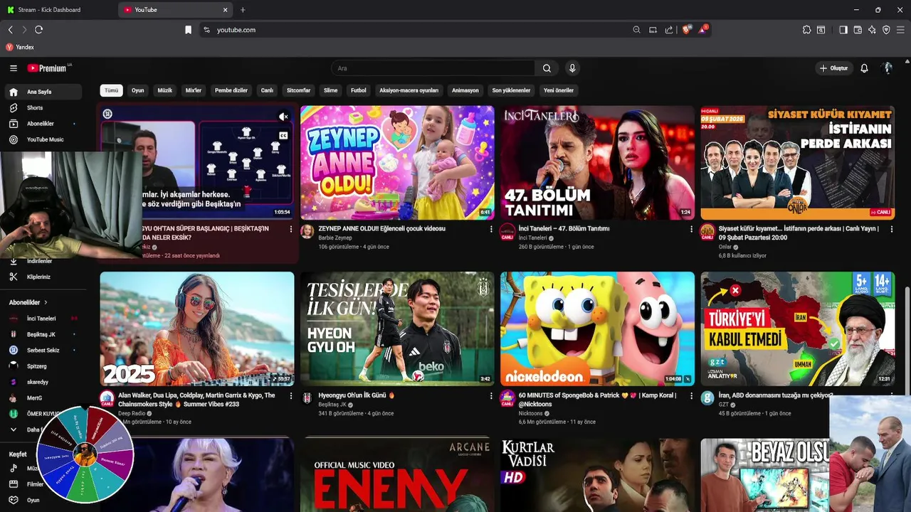Select the Tümü filter chip
Screen dimensions: 911x512
112,90
